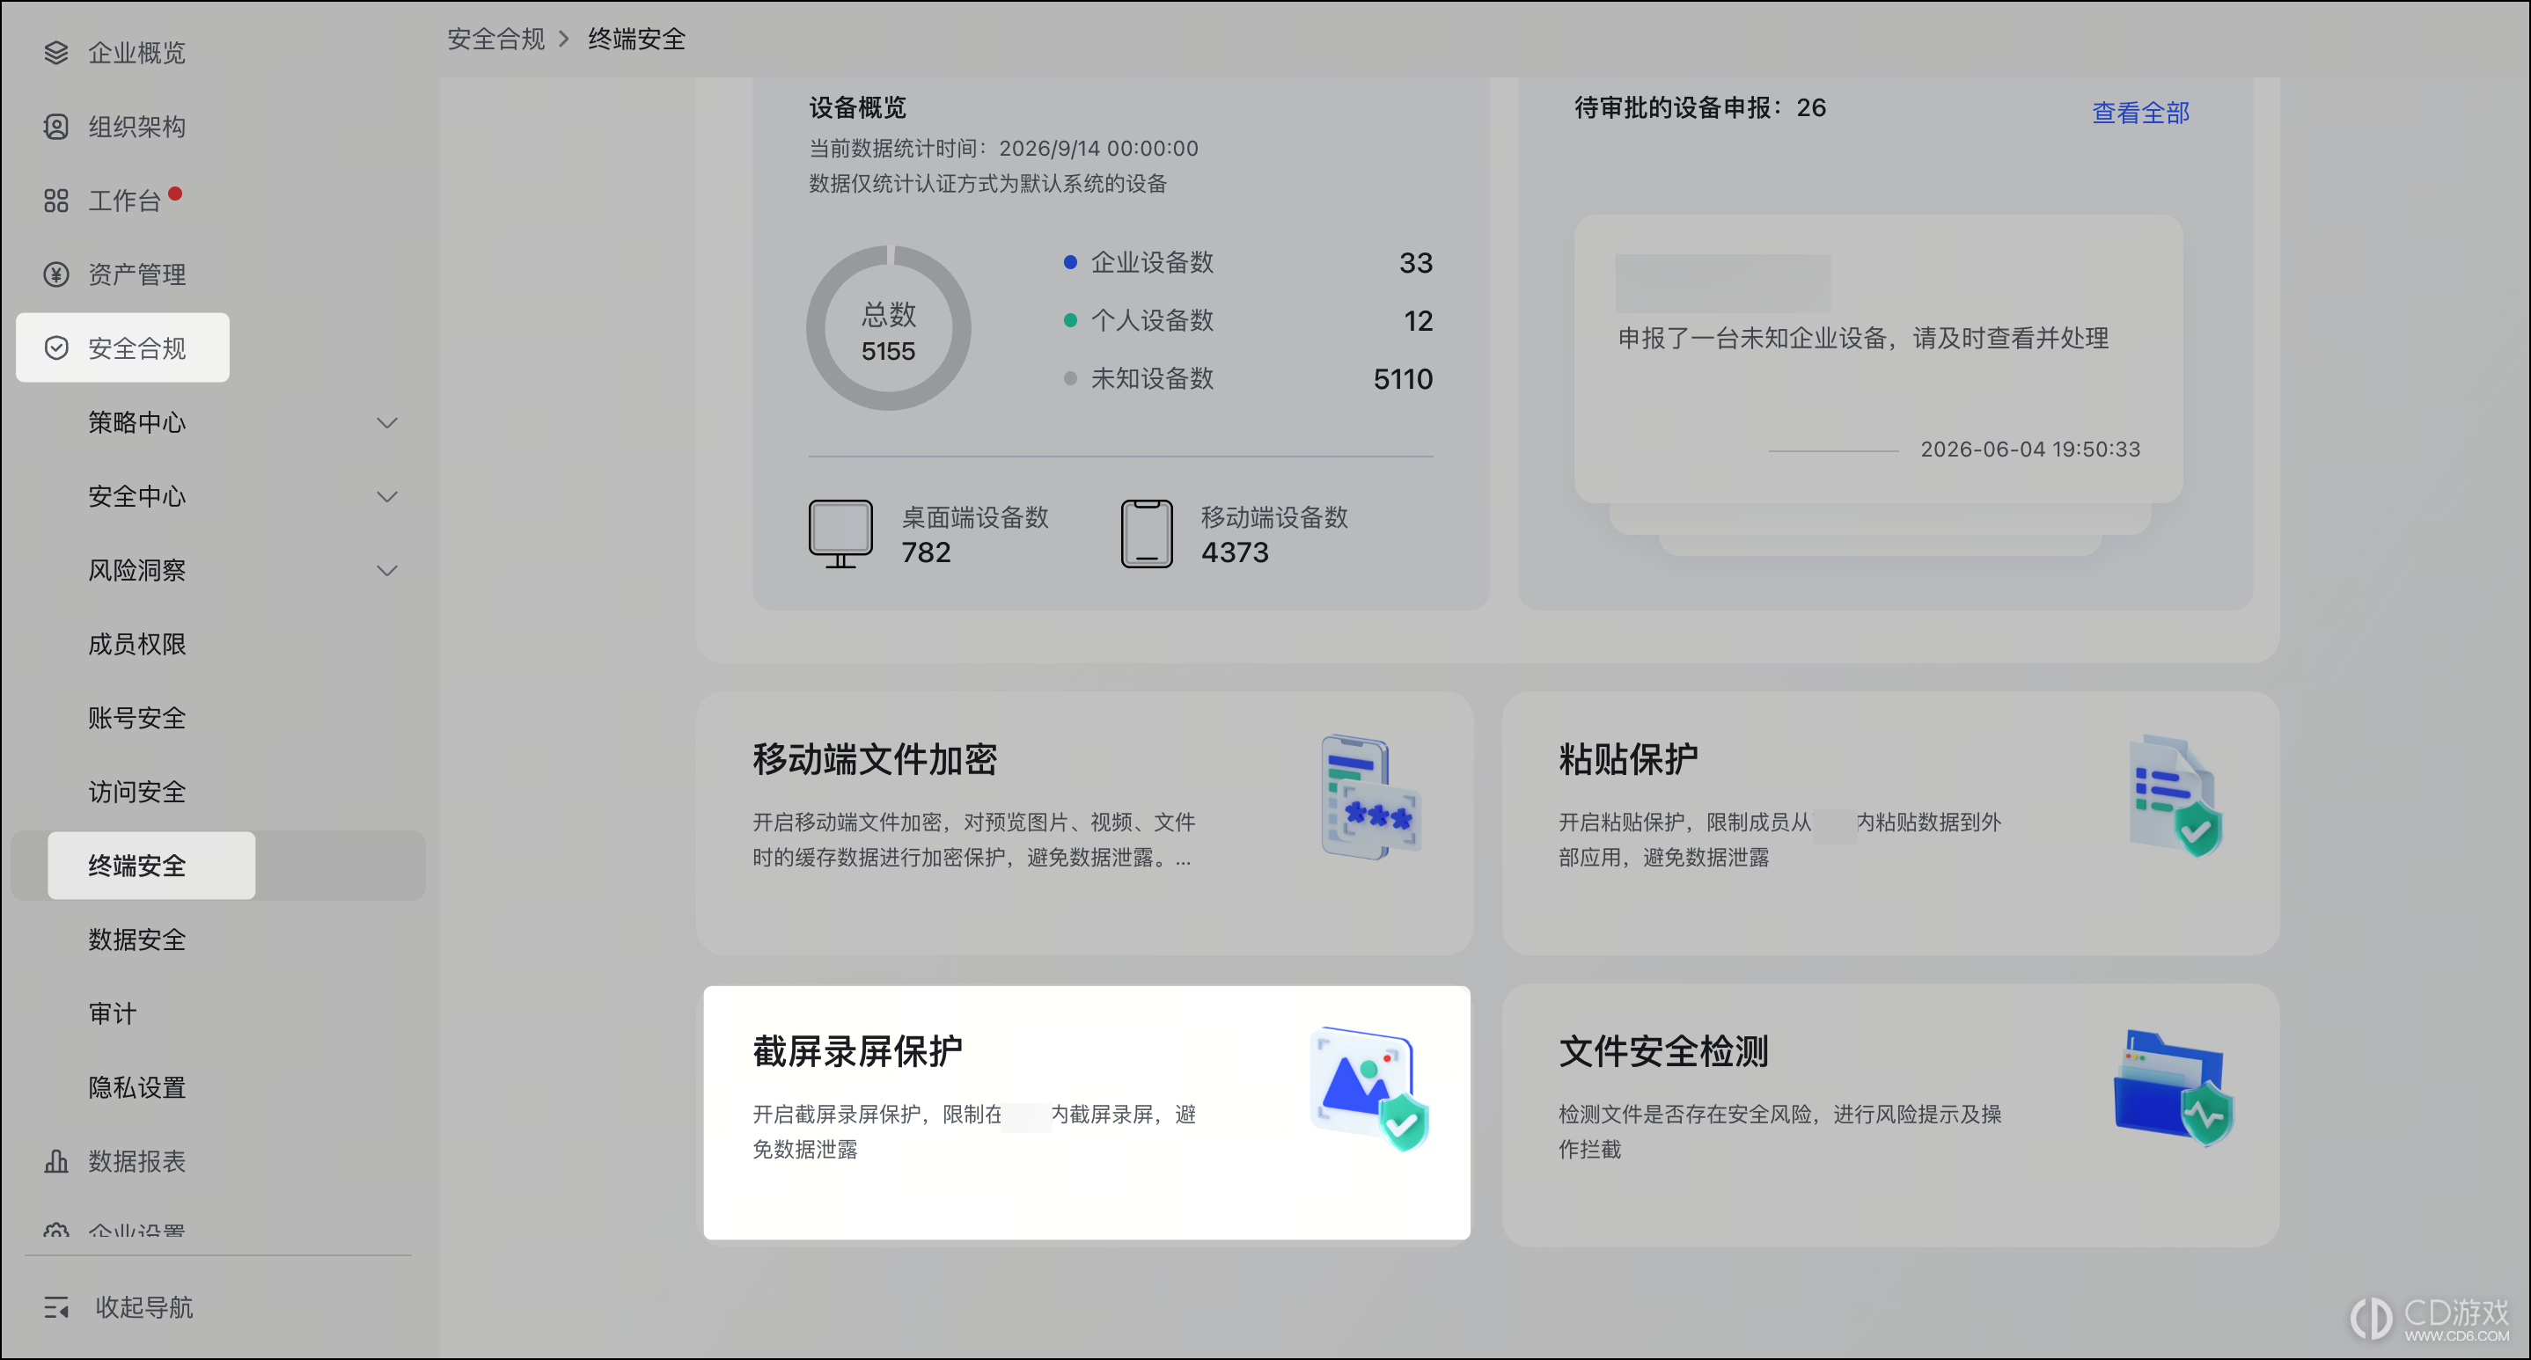Open 账号安全 in the sidebar

click(x=136, y=718)
